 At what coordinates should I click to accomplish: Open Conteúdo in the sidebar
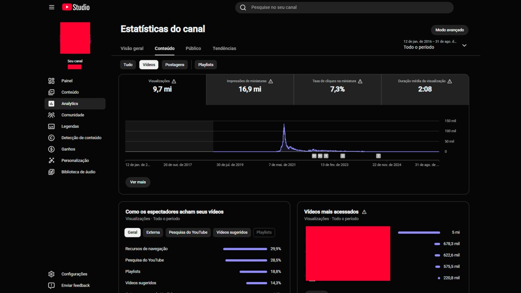(x=75, y=92)
